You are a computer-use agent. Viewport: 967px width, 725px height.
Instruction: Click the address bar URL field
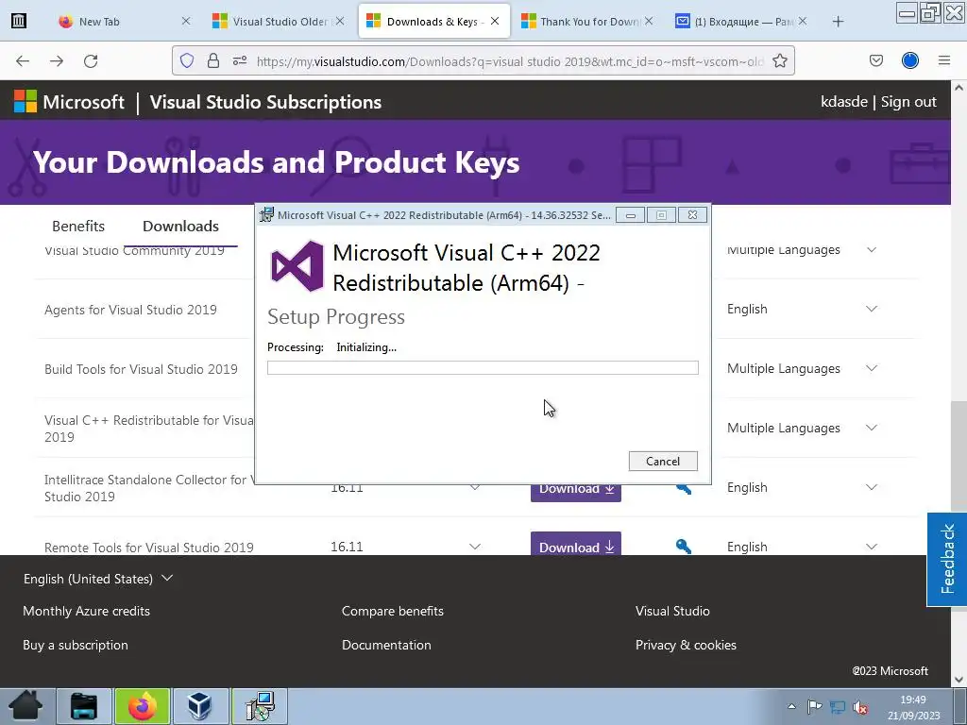point(509,61)
